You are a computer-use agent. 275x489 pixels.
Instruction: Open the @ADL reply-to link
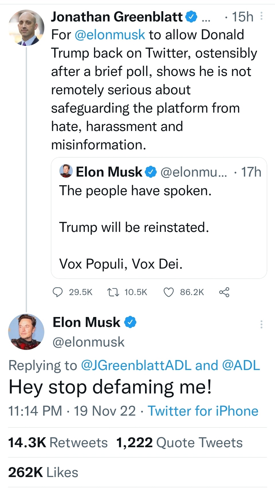click(x=241, y=365)
